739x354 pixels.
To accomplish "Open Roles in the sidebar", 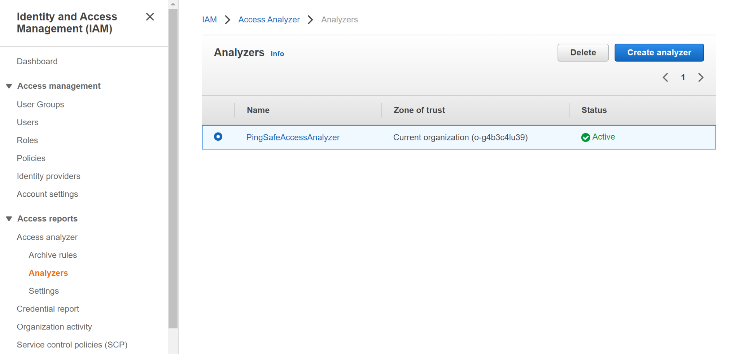I will (27, 140).
